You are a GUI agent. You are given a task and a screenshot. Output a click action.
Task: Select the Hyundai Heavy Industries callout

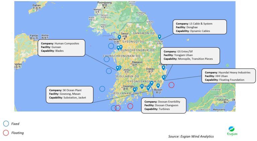point(229,76)
